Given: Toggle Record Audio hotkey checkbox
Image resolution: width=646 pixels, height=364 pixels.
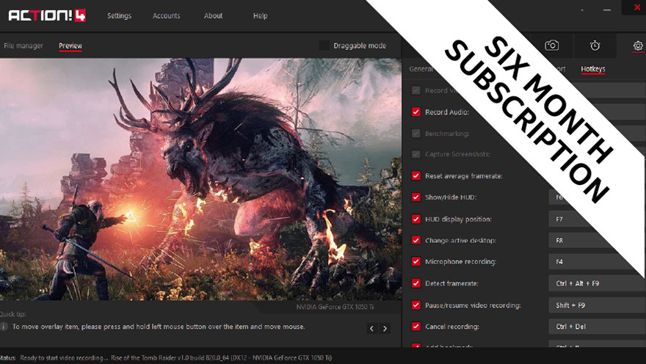Looking at the screenshot, I should pos(416,112).
